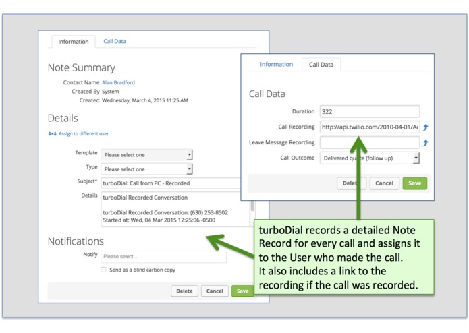Switch to Information tab in left panel
Image resolution: width=469 pixels, height=333 pixels.
pos(74,42)
